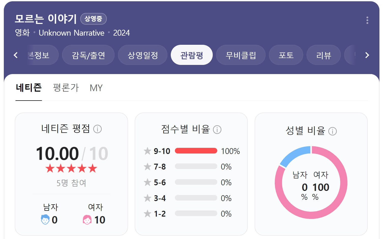Click the star icon beside the 9-10 row

147,151
